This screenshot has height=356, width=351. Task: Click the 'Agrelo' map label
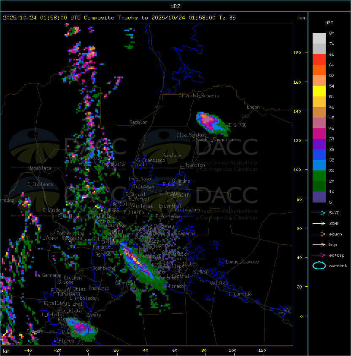103,254
